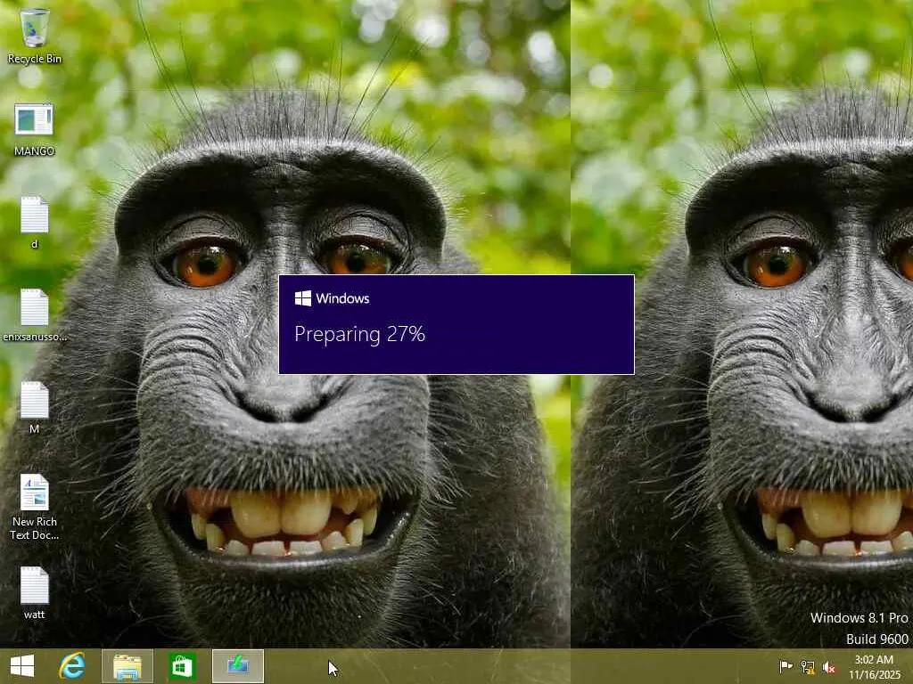This screenshot has height=684, width=913.
Task: Open the Action Center flag icon
Action: [786, 666]
